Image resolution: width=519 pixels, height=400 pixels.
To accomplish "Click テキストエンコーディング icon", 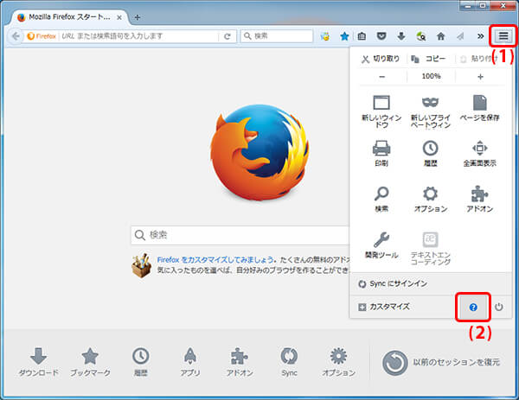I will [x=430, y=248].
